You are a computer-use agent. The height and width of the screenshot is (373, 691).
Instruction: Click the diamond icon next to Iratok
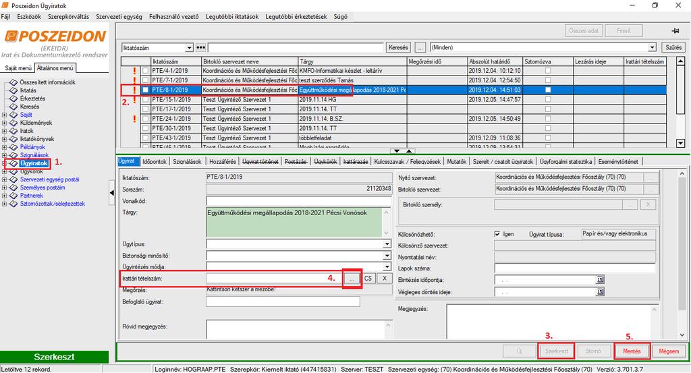coord(13,131)
